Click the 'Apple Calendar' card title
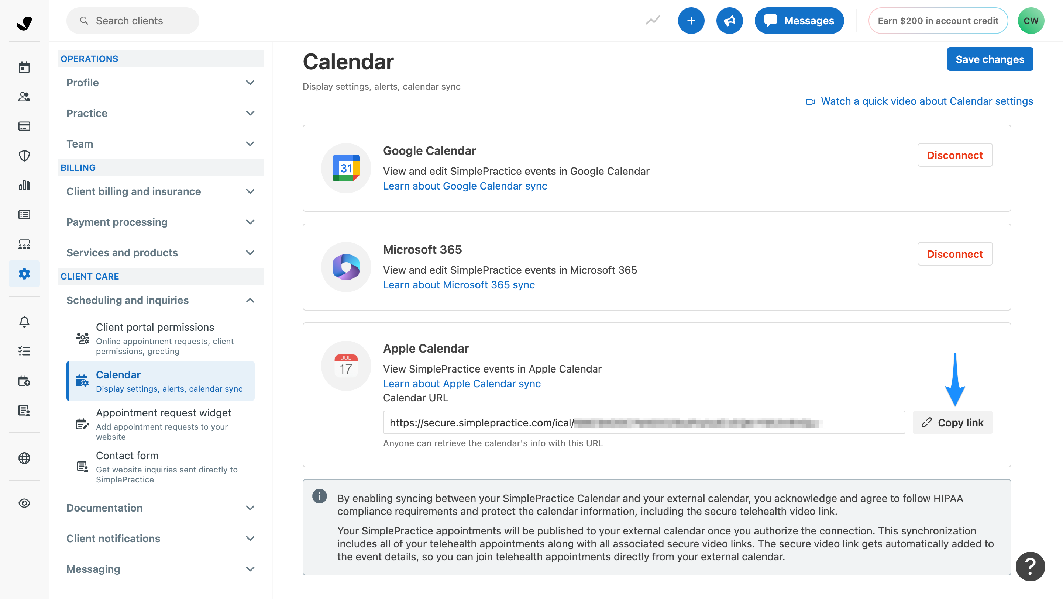Viewport: 1063px width, 599px height. pyautogui.click(x=426, y=349)
